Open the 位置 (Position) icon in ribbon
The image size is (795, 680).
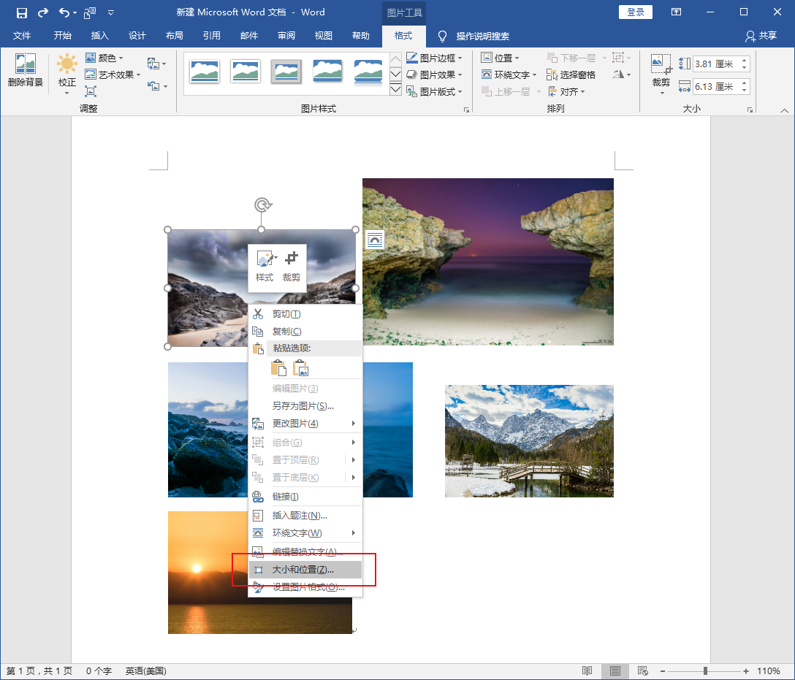(x=501, y=57)
